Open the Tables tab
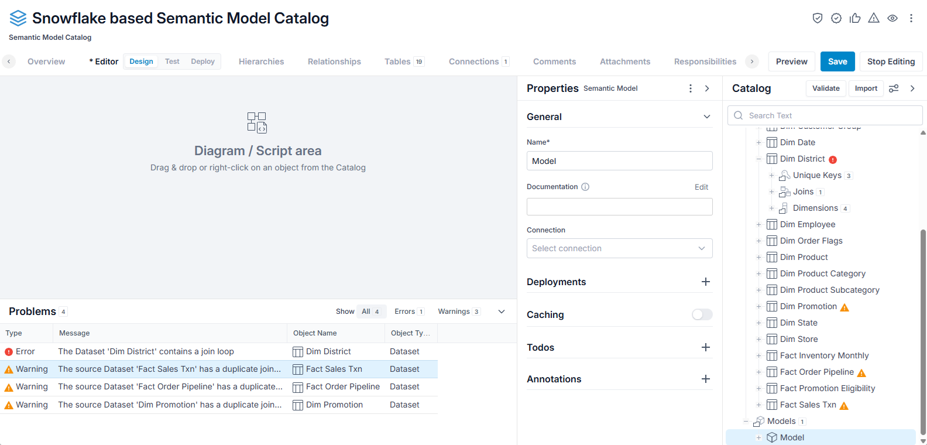Image resolution: width=927 pixels, height=445 pixels. (x=404, y=61)
